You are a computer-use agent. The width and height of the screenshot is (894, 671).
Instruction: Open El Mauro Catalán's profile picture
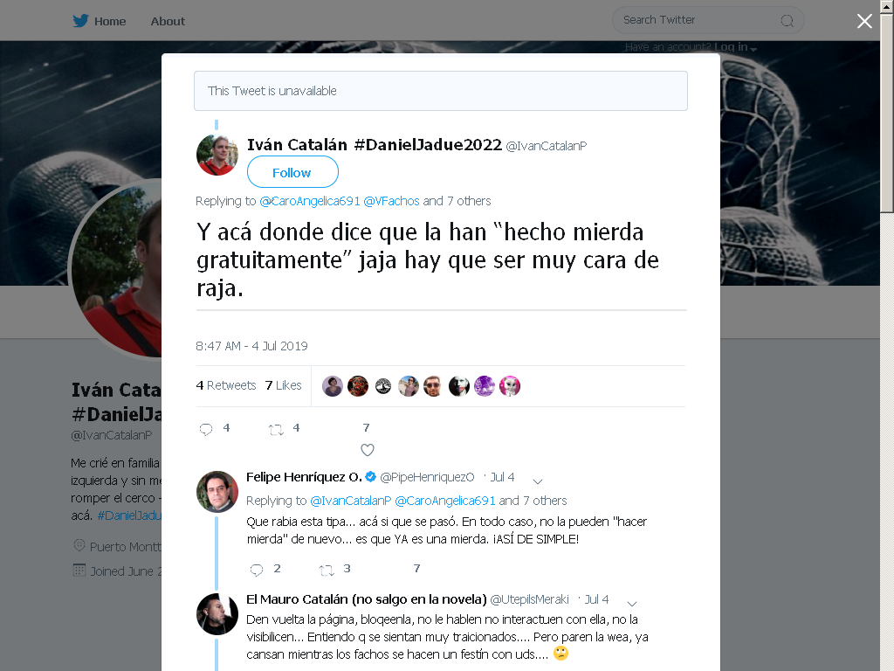[217, 614]
